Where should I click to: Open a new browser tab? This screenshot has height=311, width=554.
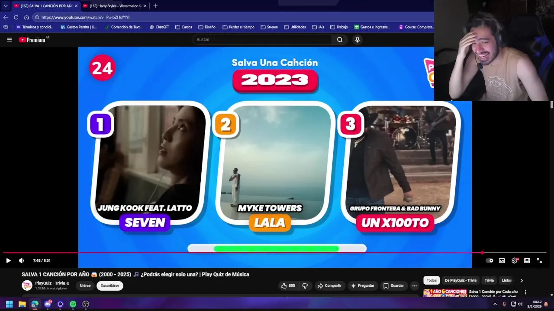pos(155,6)
